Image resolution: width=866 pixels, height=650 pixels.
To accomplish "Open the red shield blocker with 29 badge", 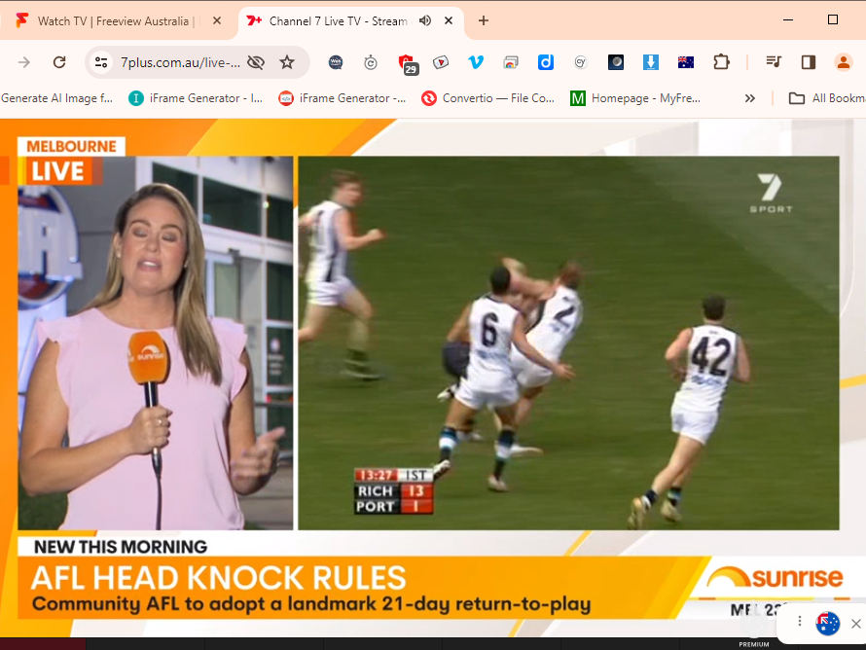I will pyautogui.click(x=408, y=64).
